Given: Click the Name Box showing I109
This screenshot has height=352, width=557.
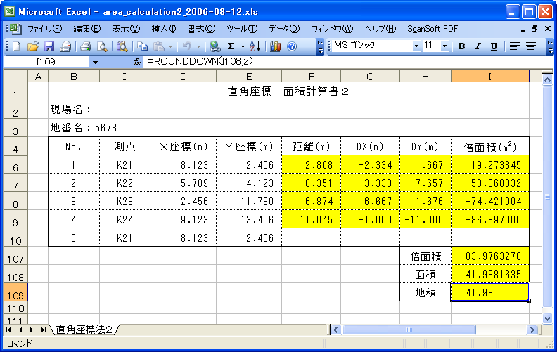Looking at the screenshot, I should [46, 62].
